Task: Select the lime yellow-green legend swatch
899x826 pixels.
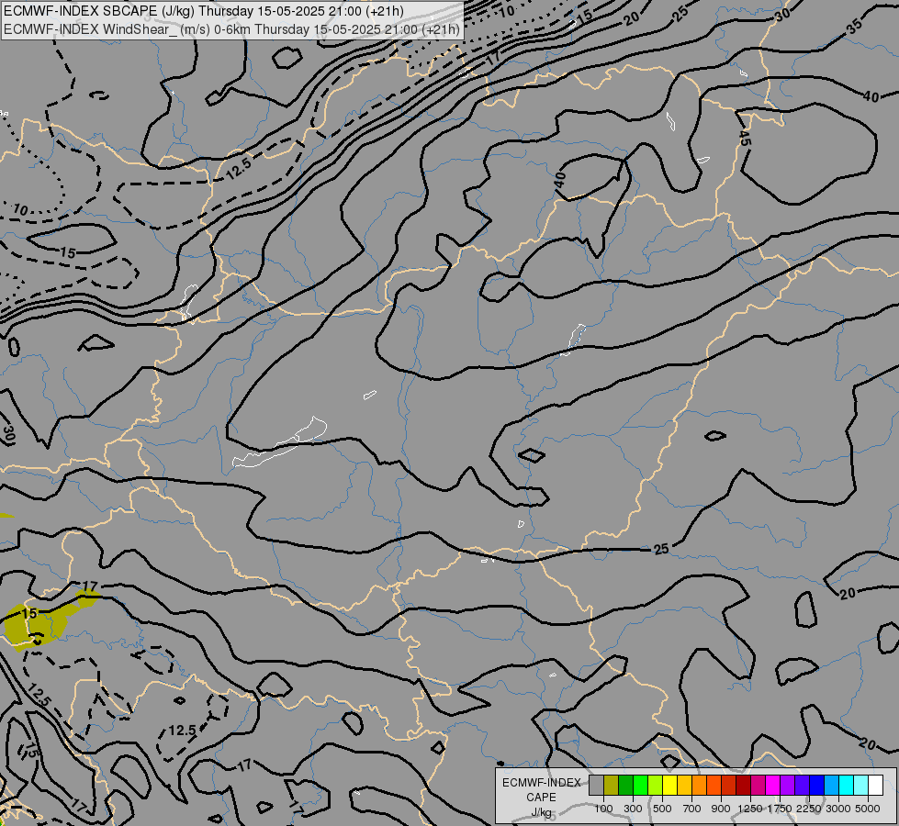Action: coord(655,785)
